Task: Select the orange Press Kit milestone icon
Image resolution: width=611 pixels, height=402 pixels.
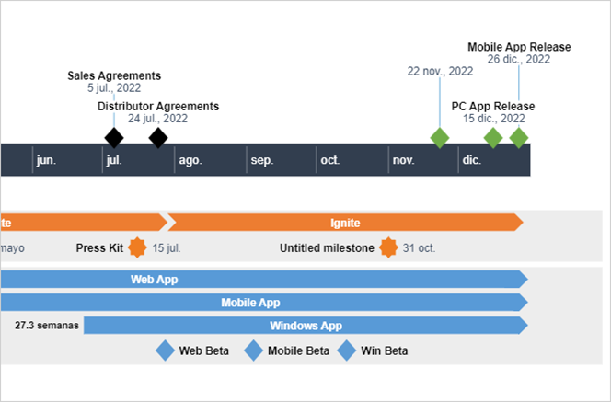Action: [x=137, y=247]
